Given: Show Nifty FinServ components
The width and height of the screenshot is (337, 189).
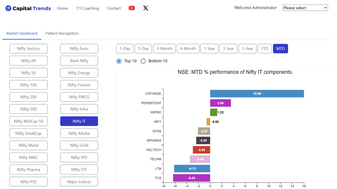Looking at the screenshot, I should [79, 85].
